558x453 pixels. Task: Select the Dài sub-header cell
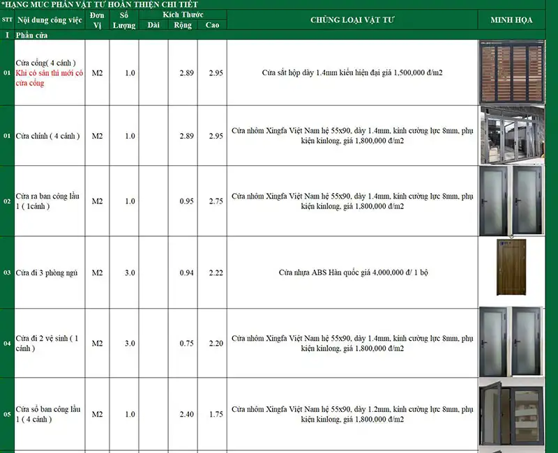pyautogui.click(x=153, y=24)
